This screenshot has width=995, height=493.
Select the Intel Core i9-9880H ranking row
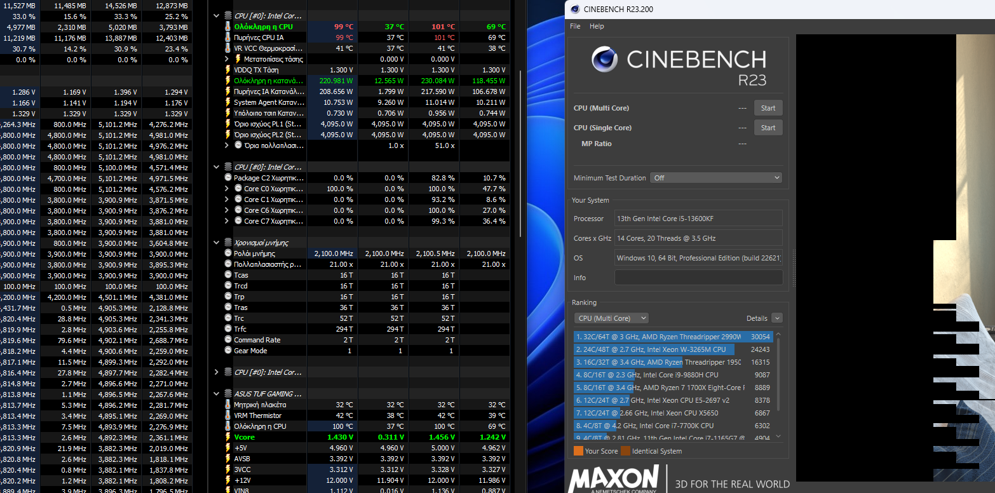click(673, 375)
